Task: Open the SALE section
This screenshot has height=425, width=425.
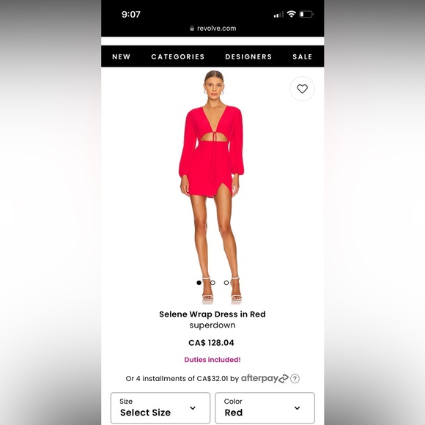Action: click(303, 56)
